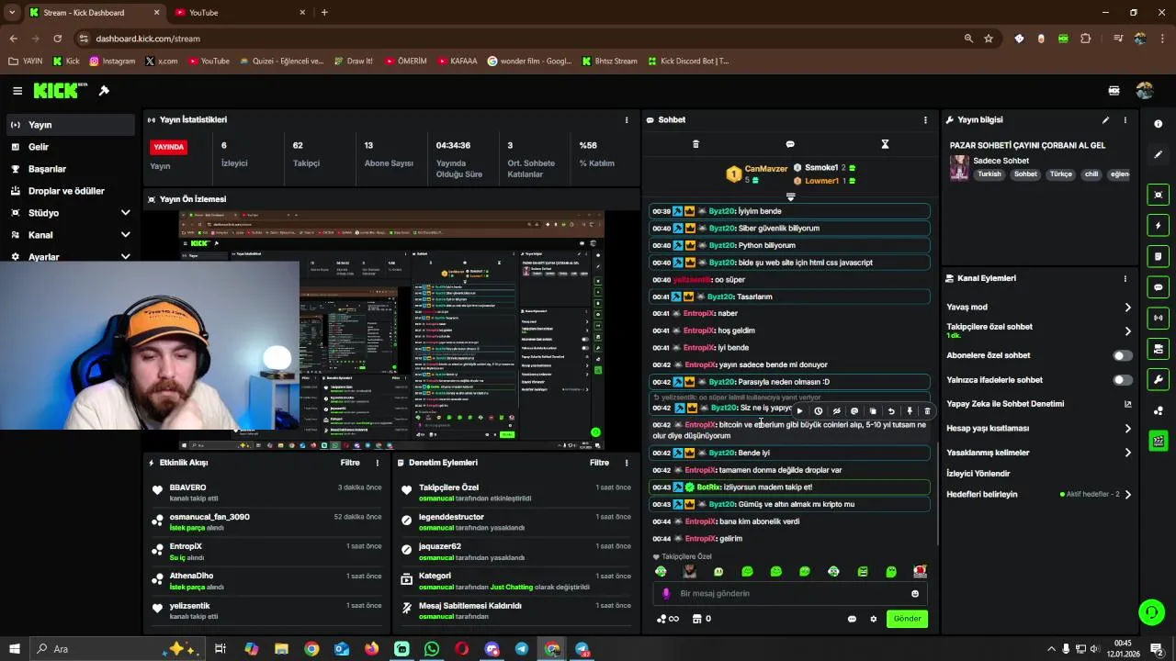Click the purple microphone icon in the message box

667,594
